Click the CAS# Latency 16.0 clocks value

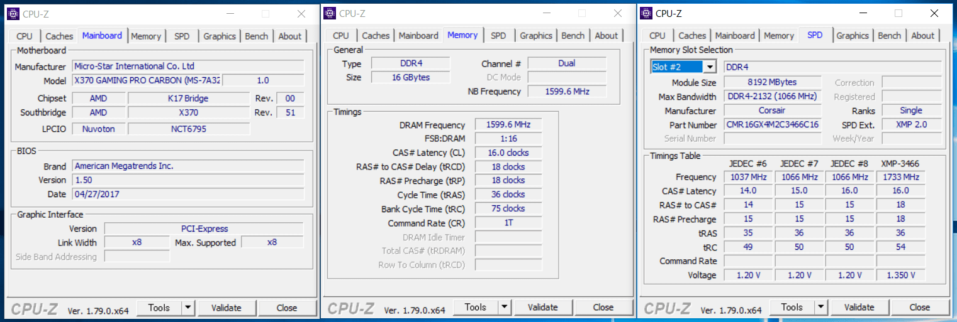pos(508,153)
